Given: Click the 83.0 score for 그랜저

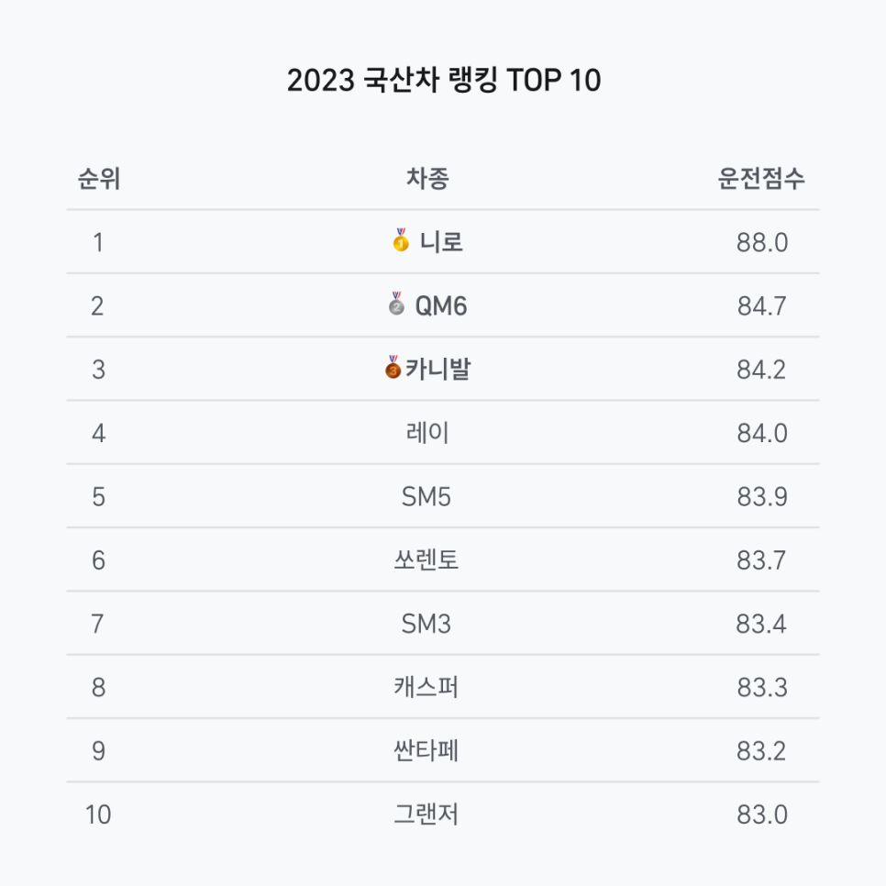Looking at the screenshot, I should (762, 815).
